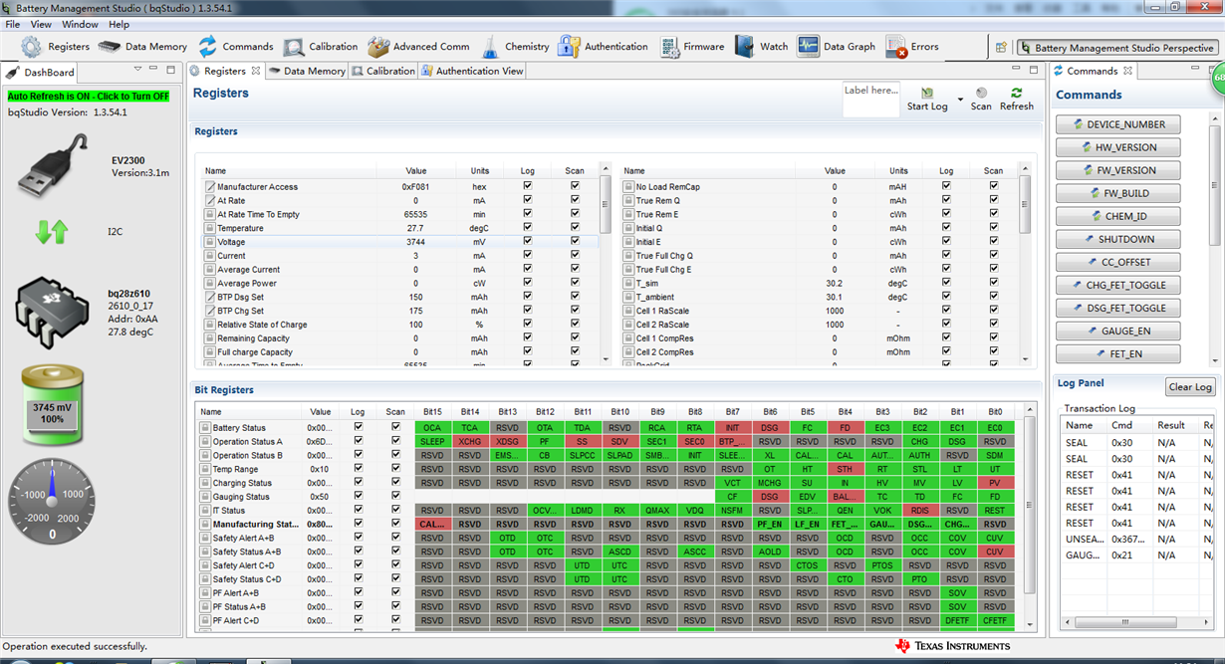The width and height of the screenshot is (1225, 664).
Task: Open the DashBoard view menu triangle
Action: pos(136,70)
